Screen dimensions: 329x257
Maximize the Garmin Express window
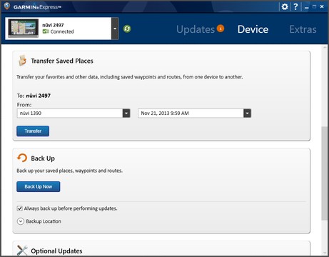coord(315,6)
